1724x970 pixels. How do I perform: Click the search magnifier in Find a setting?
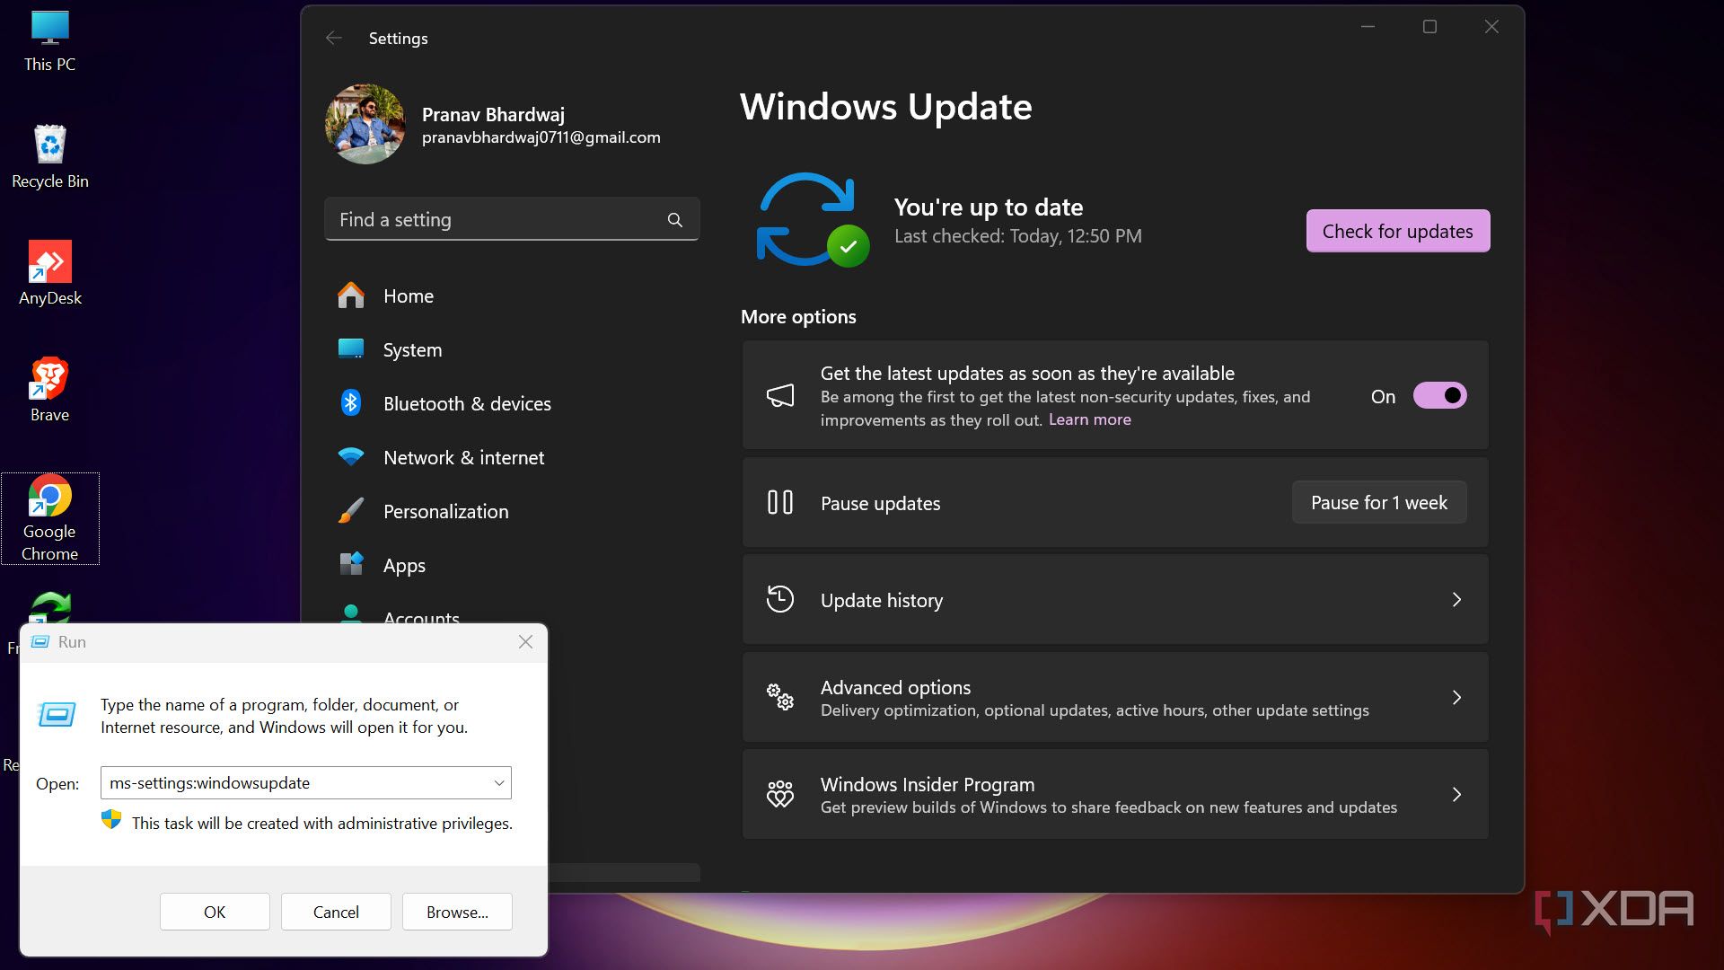[x=675, y=220]
